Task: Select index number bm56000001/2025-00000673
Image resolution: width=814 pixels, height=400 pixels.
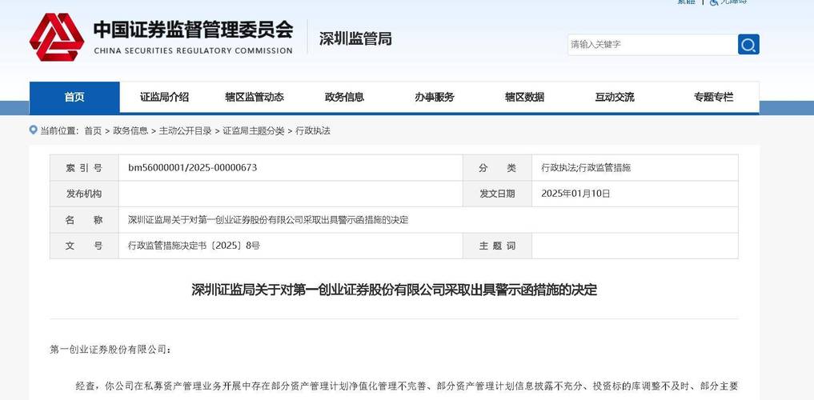Action: click(x=193, y=167)
